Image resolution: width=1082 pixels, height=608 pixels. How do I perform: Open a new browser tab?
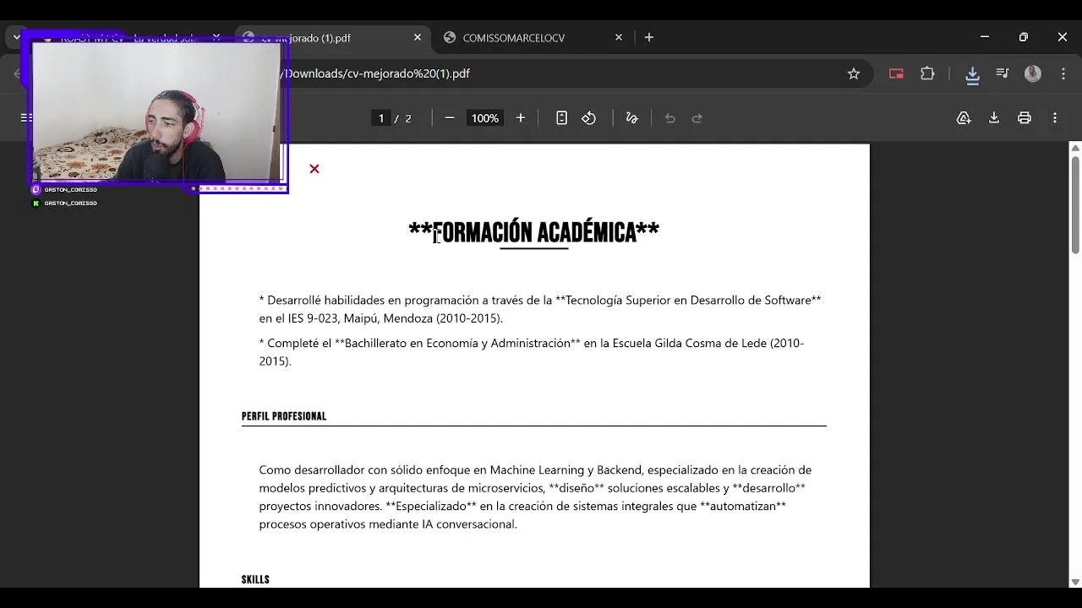(649, 37)
